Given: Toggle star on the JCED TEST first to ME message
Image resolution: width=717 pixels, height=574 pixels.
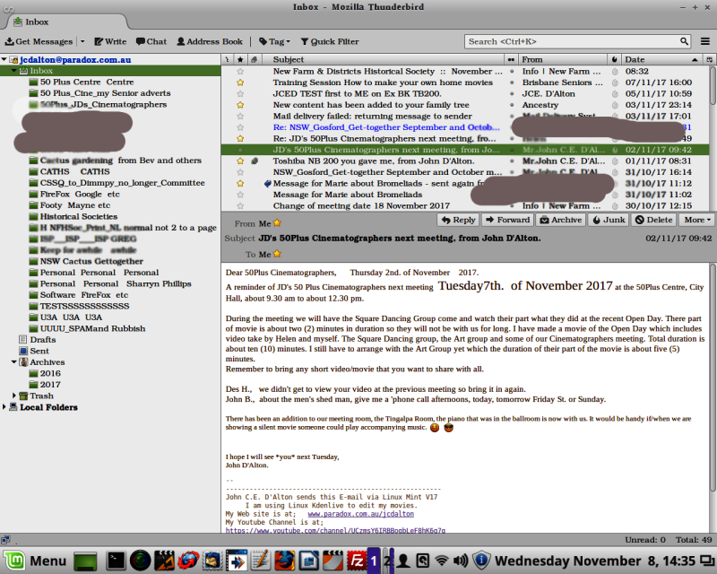Looking at the screenshot, I should coord(240,94).
